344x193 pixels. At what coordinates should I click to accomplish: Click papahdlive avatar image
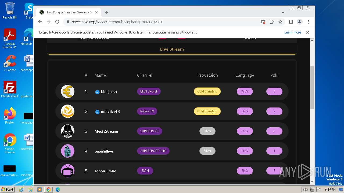click(x=68, y=151)
